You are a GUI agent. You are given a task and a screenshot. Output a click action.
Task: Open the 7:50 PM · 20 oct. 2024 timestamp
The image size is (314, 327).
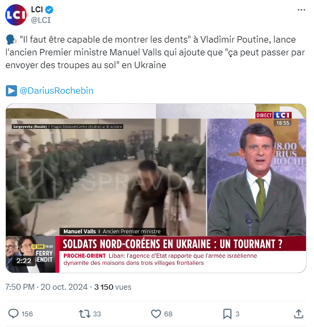coord(46,287)
